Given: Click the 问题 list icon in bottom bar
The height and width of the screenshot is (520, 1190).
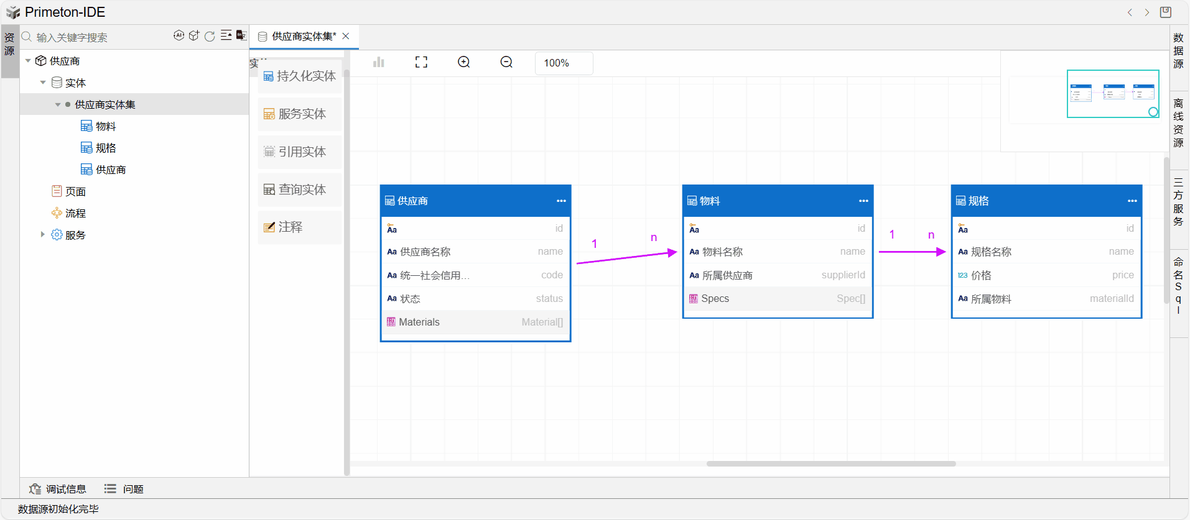Looking at the screenshot, I should pos(110,489).
